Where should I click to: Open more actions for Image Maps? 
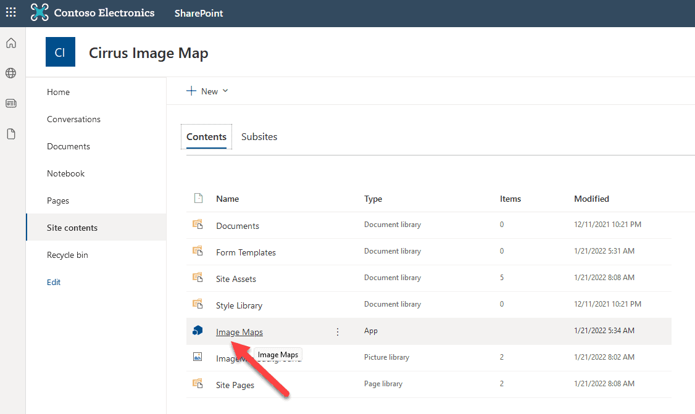337,331
